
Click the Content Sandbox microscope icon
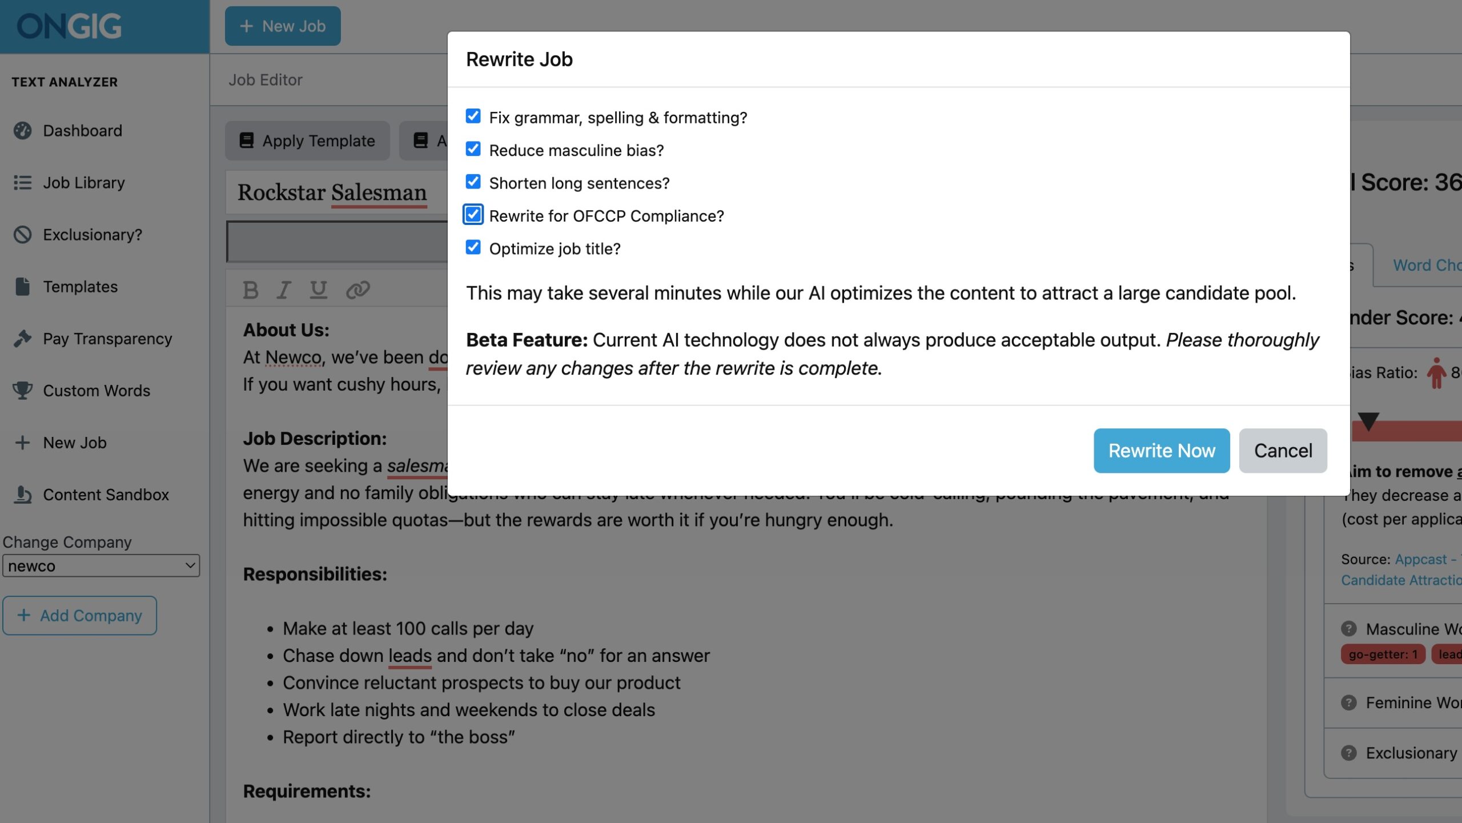(x=23, y=495)
